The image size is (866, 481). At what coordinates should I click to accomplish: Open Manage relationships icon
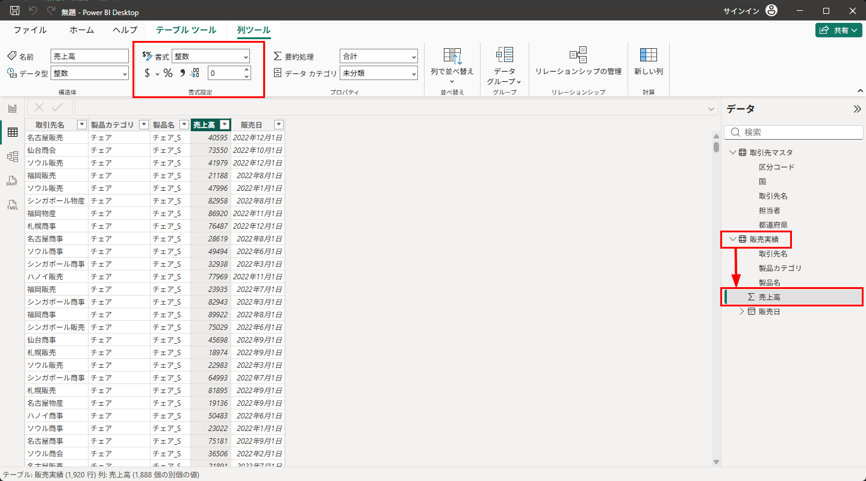pyautogui.click(x=578, y=55)
